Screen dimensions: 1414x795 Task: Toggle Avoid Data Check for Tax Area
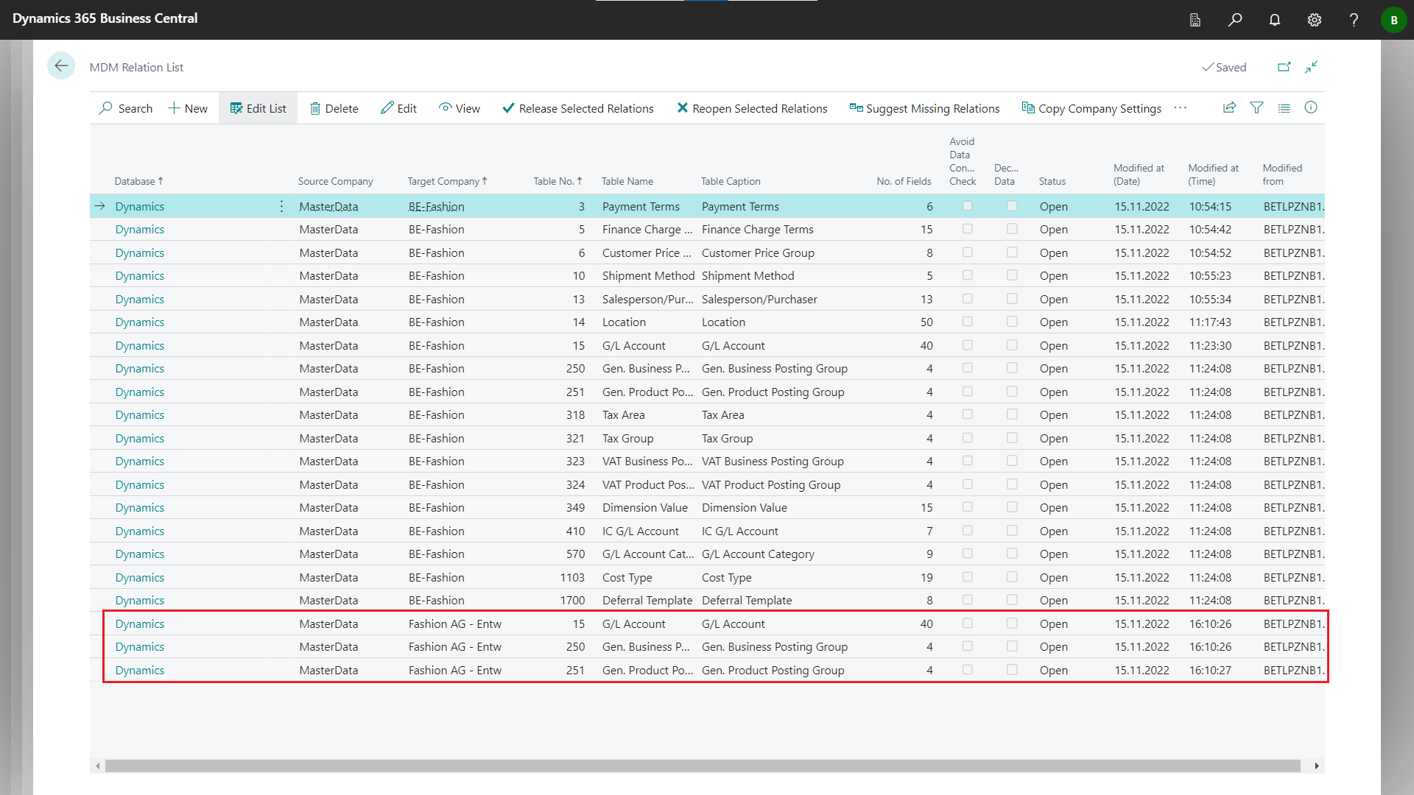pyautogui.click(x=967, y=414)
